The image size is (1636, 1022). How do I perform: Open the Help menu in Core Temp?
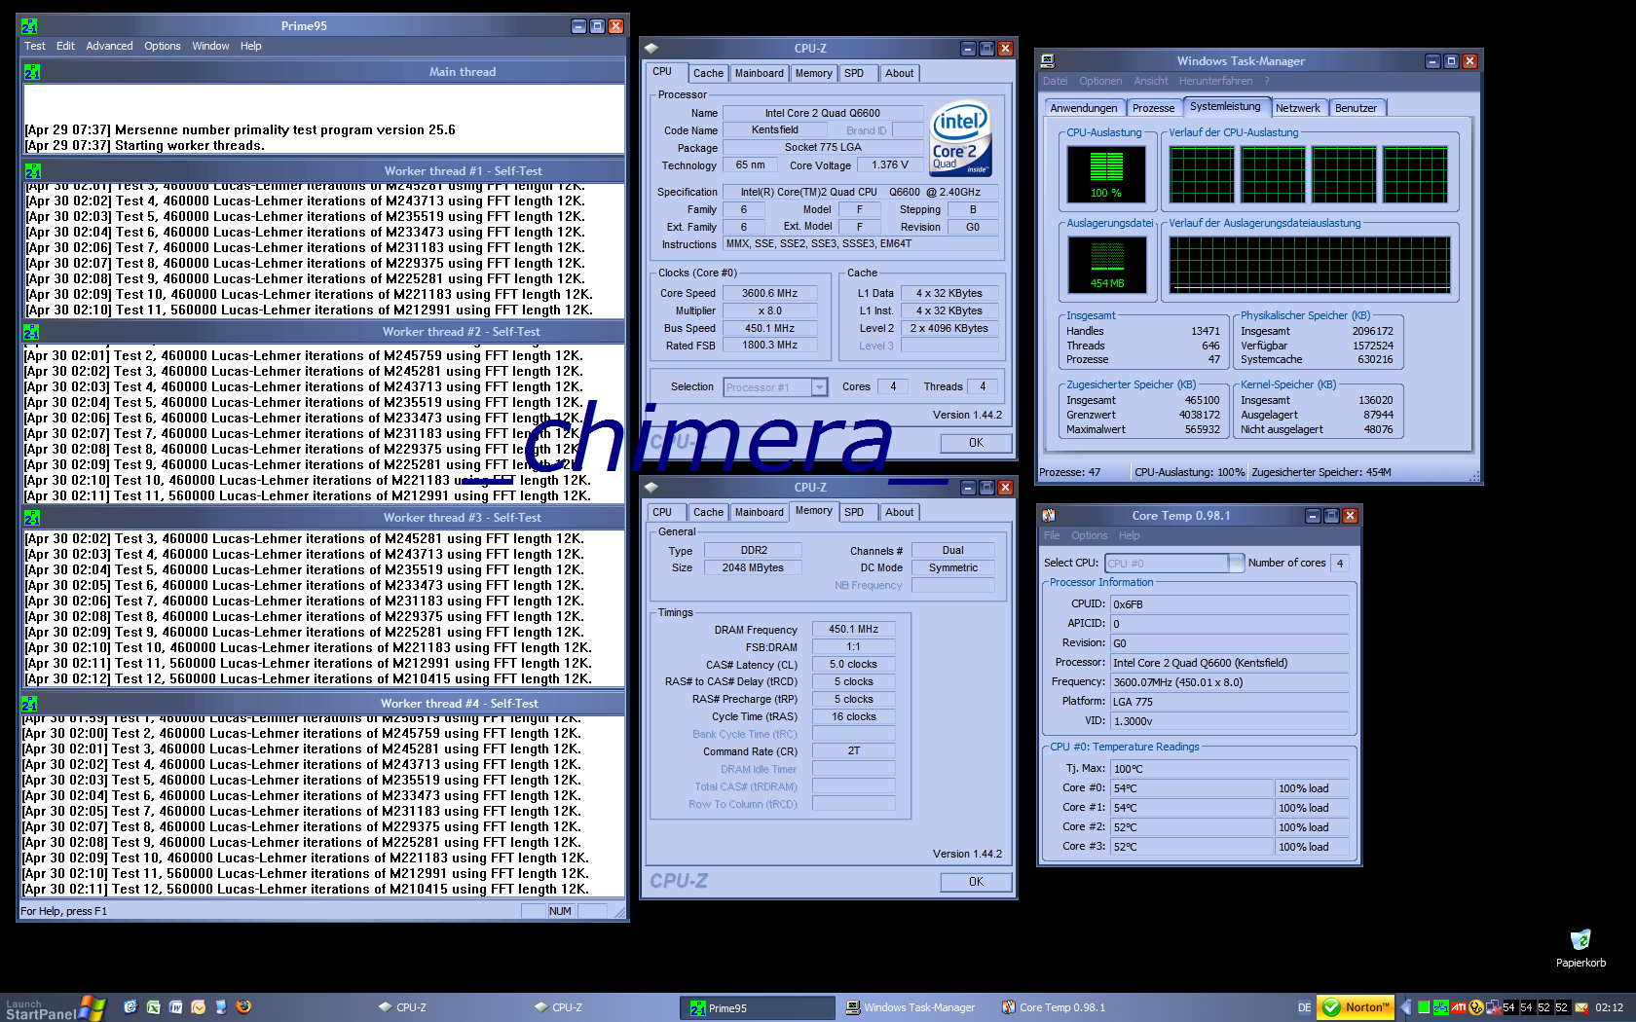(1129, 535)
